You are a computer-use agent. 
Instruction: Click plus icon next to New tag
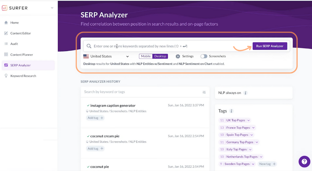(x=274, y=164)
